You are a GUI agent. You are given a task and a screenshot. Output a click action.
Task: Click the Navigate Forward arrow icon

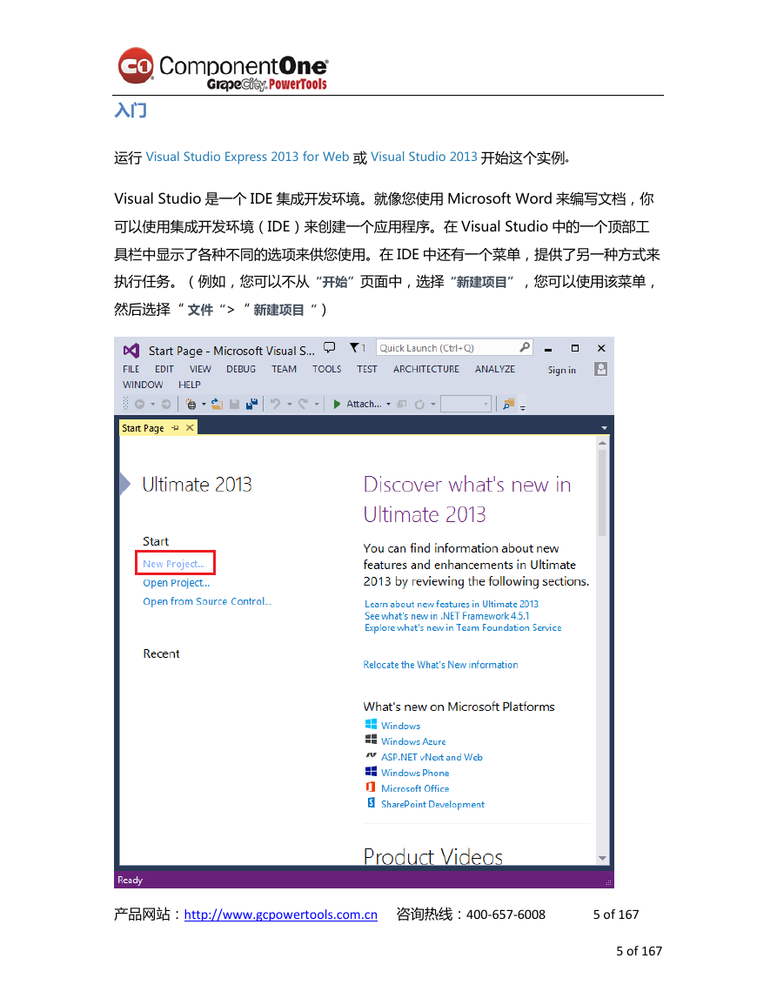click(x=166, y=404)
